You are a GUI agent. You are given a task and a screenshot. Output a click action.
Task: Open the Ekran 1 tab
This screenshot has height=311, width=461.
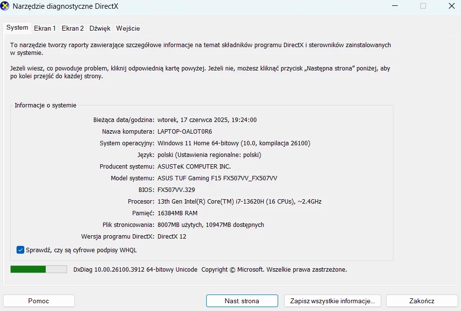point(45,28)
